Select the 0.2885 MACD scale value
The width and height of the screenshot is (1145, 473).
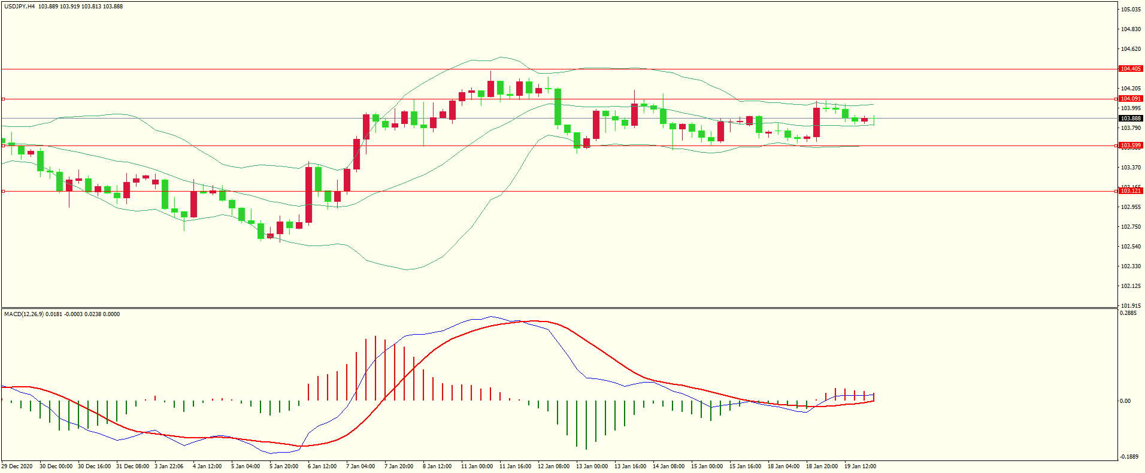[1128, 313]
